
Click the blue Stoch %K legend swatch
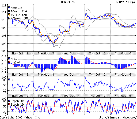click(9, 101)
